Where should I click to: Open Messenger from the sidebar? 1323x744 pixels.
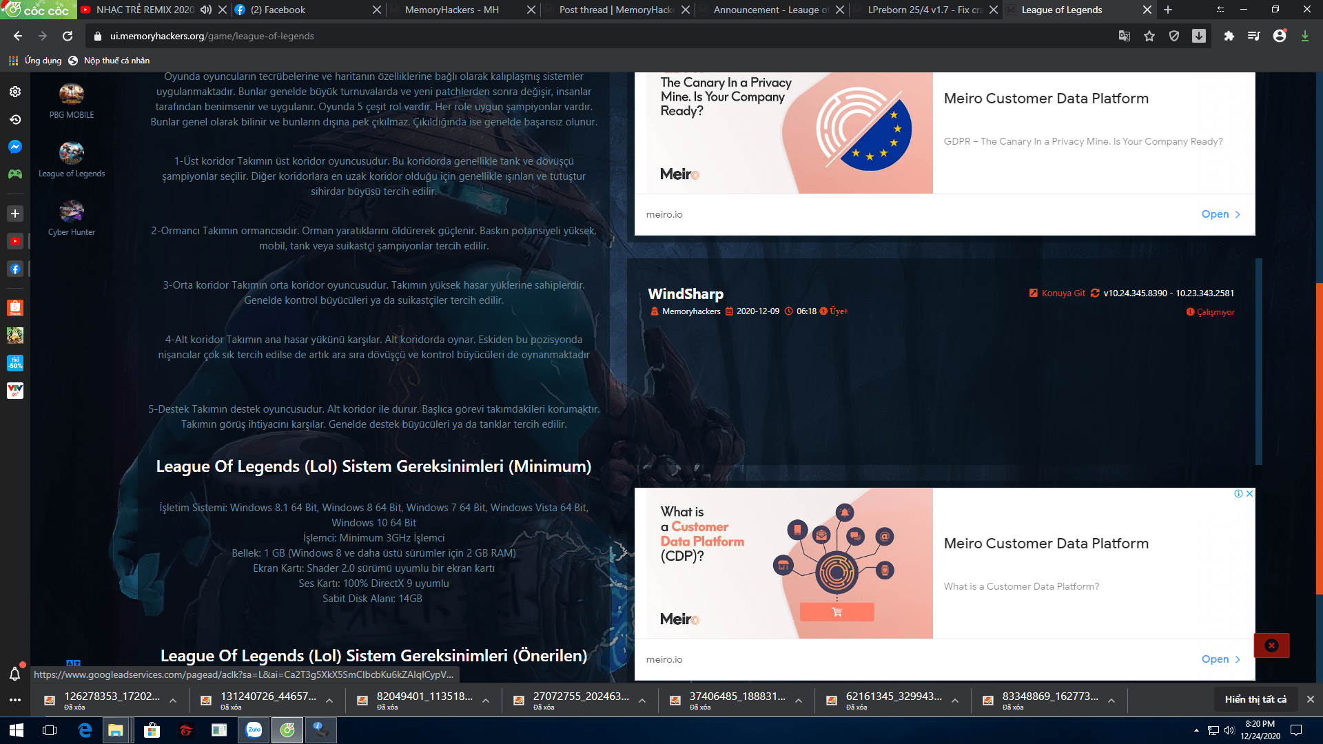tap(15, 147)
